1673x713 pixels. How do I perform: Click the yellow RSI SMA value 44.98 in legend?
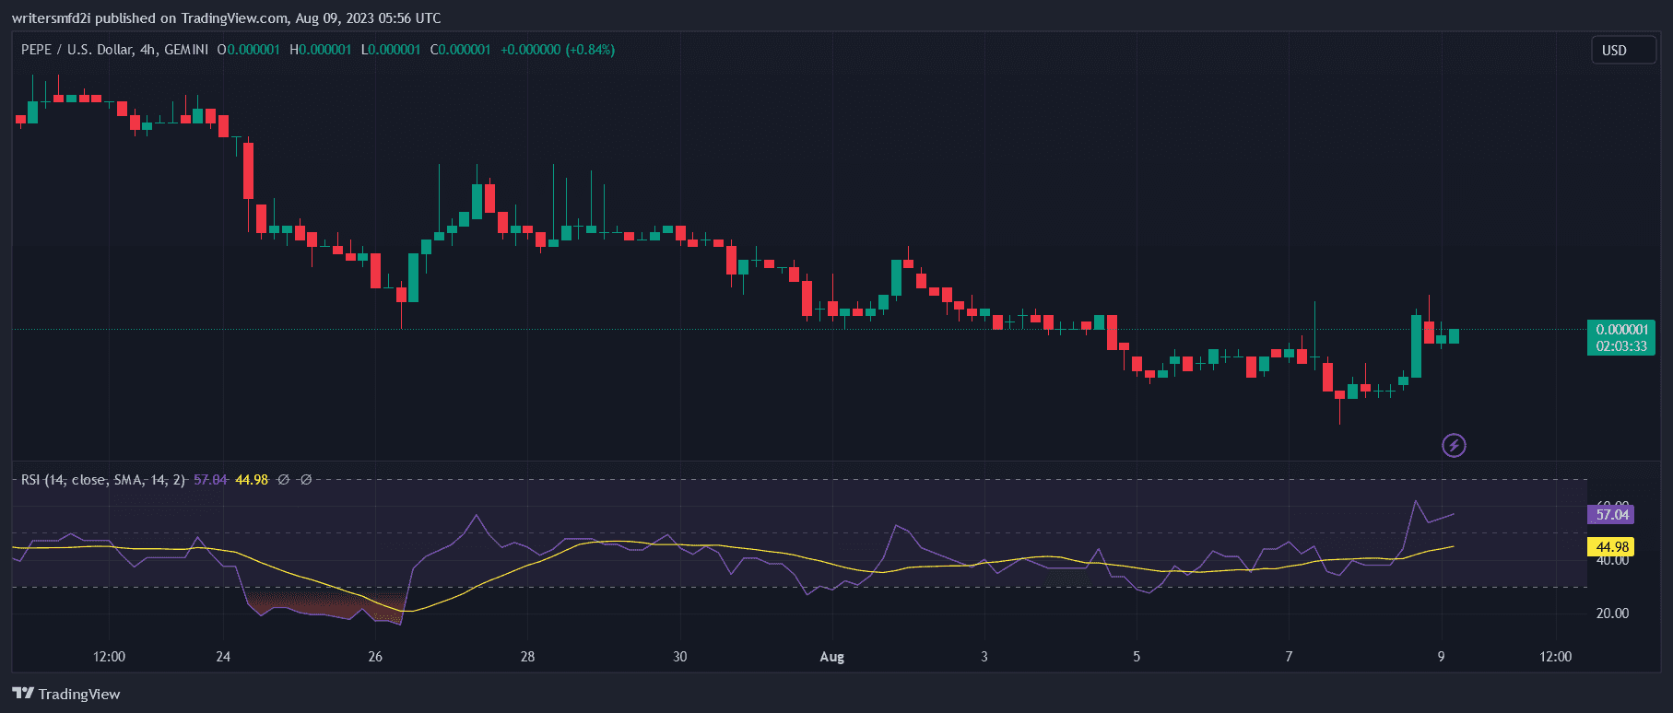click(252, 480)
